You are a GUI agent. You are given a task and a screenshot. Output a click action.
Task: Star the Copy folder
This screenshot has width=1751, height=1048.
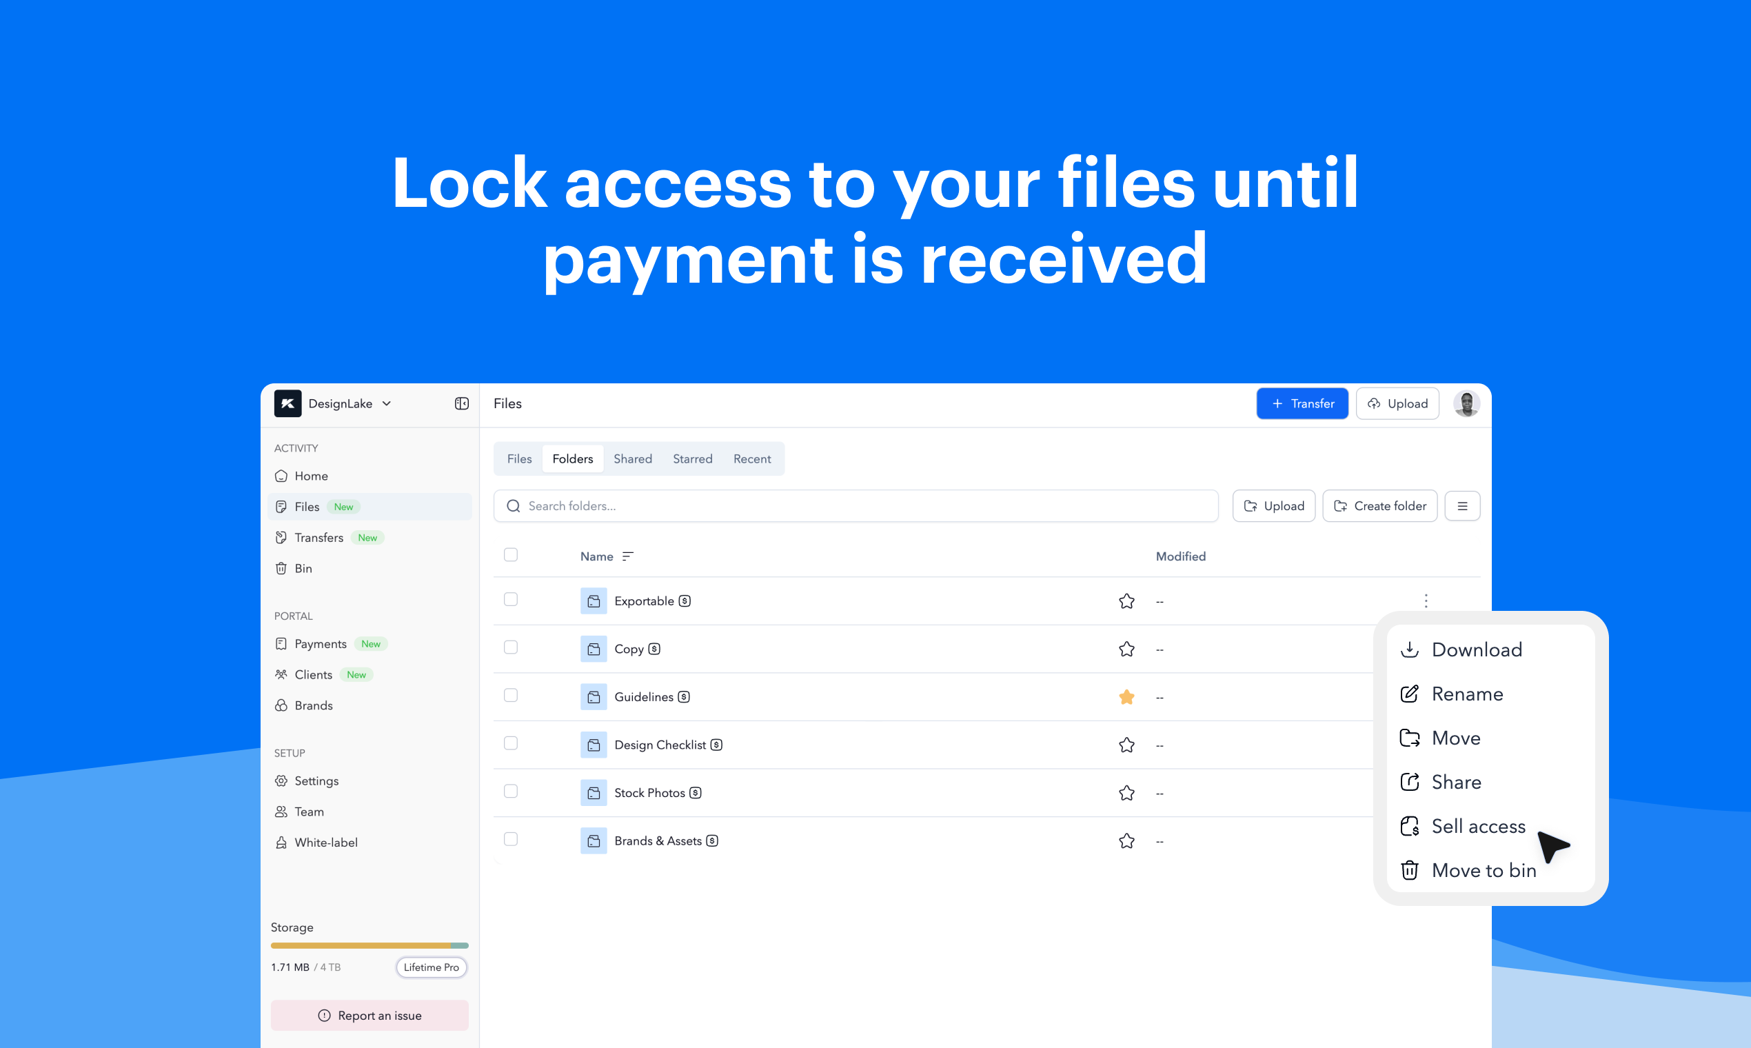point(1126,649)
